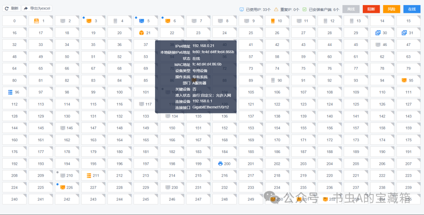Click the orange router icon at IP 1

click(x=36, y=21)
